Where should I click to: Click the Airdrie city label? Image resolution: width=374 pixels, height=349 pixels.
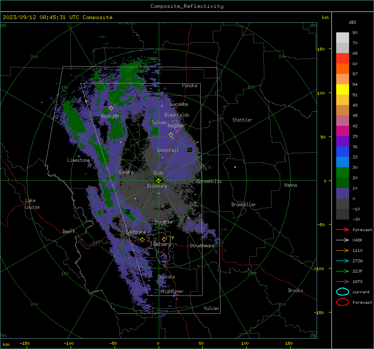point(164,222)
